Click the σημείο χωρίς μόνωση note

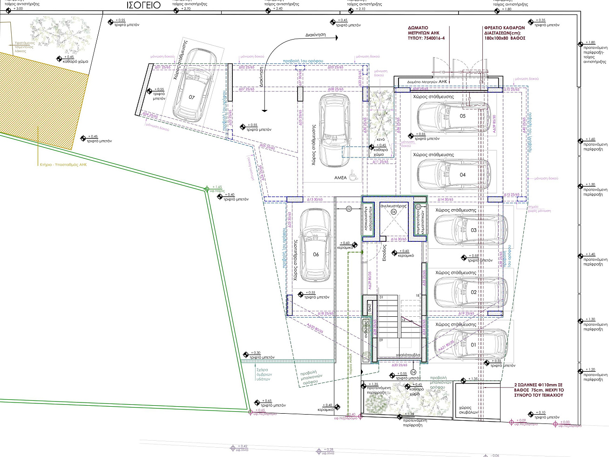[539, 209]
